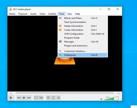Open Program Guide

tap(83, 38)
